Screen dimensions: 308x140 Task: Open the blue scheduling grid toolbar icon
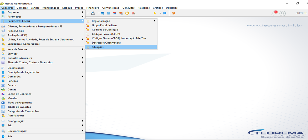(x=102, y=13)
